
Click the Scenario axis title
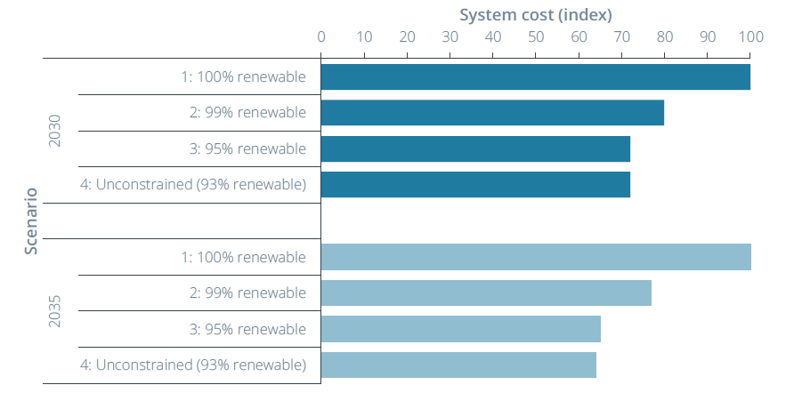pyautogui.click(x=31, y=221)
